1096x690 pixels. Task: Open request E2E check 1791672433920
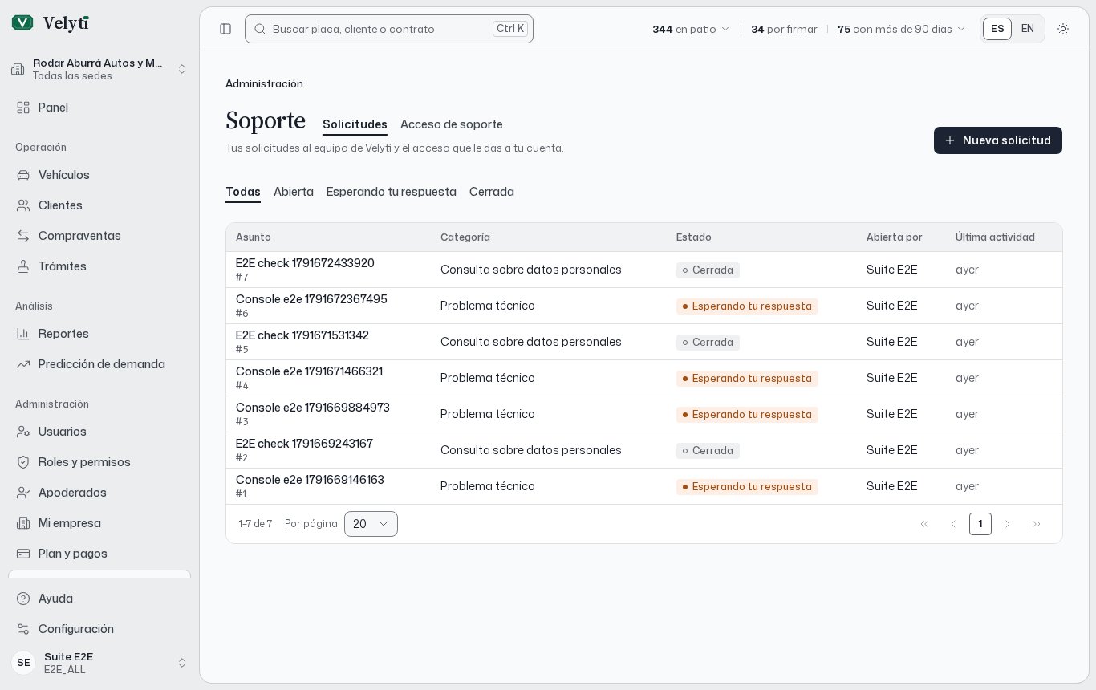pyautogui.click(x=305, y=263)
